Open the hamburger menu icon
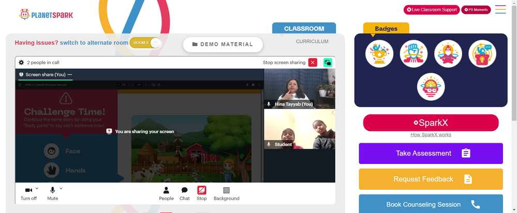 click(x=500, y=9)
